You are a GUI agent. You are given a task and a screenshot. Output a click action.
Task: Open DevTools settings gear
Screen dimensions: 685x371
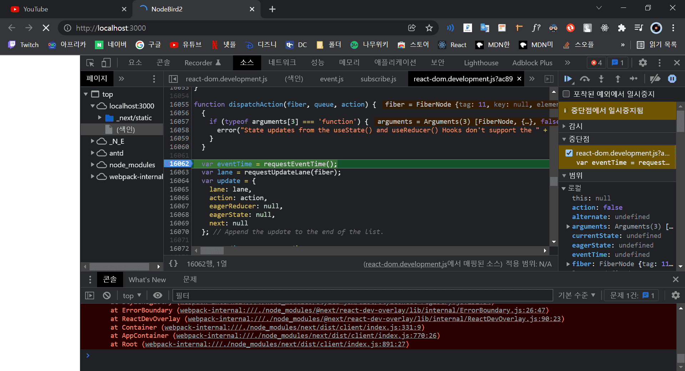[643, 63]
